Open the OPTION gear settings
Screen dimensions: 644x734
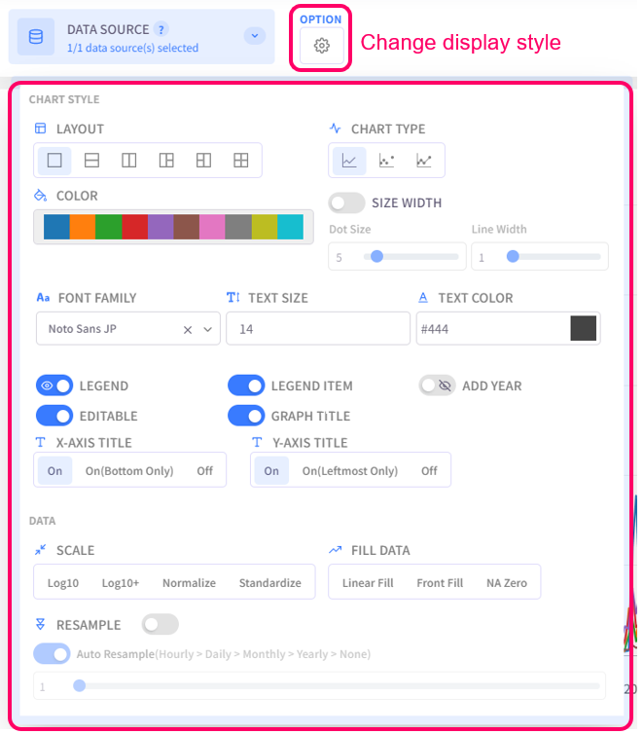pos(321,46)
